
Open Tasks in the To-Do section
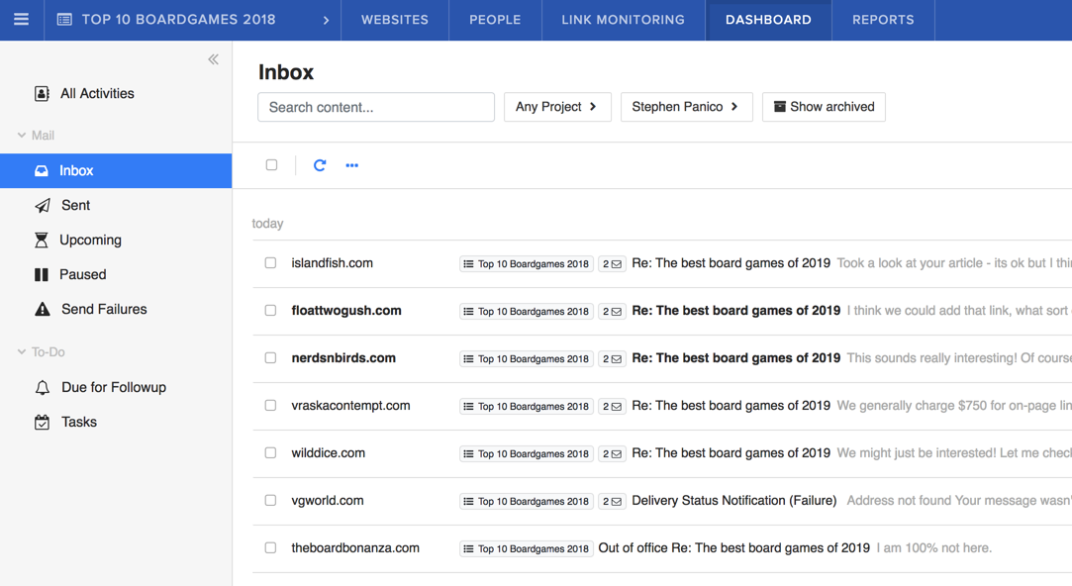click(78, 422)
